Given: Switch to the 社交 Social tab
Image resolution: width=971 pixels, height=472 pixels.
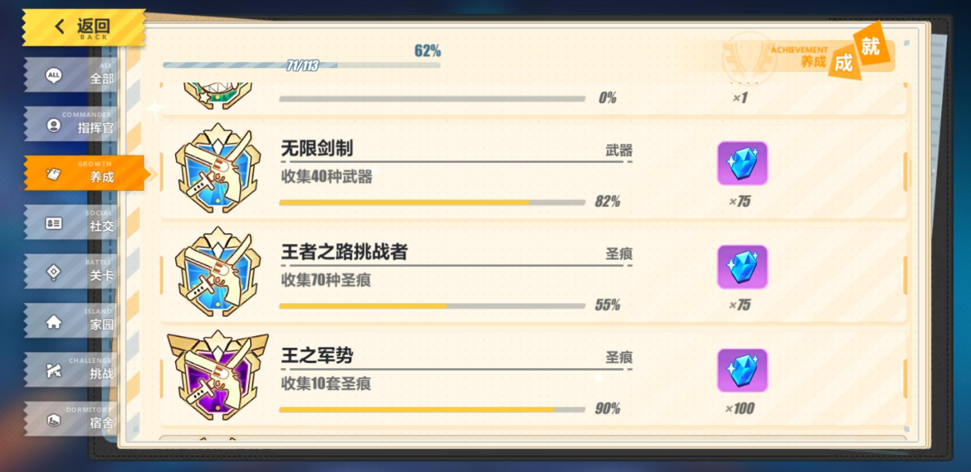Looking at the screenshot, I should [x=71, y=222].
